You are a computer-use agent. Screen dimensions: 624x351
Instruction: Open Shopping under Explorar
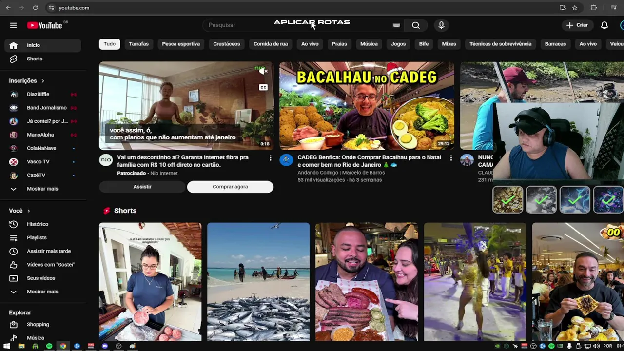click(43, 324)
